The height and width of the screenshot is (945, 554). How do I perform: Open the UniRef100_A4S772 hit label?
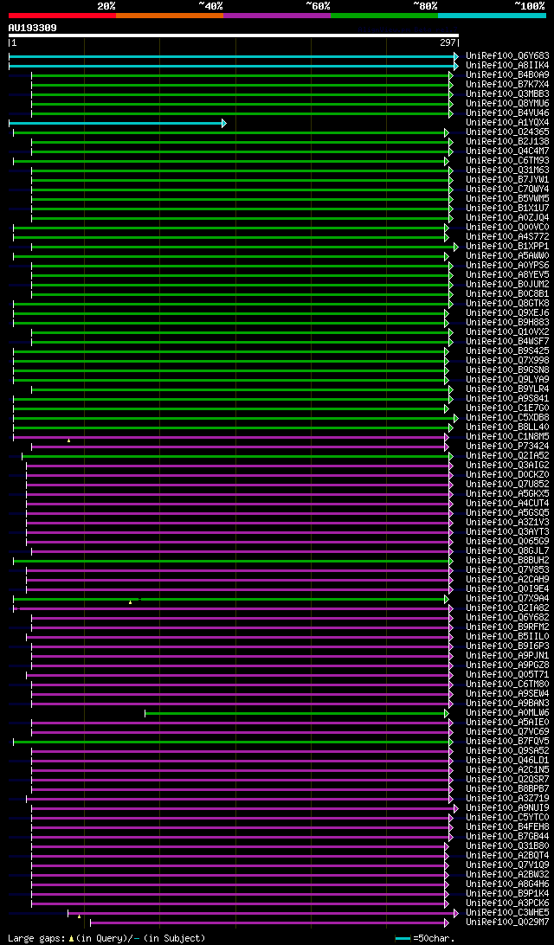pos(507,237)
